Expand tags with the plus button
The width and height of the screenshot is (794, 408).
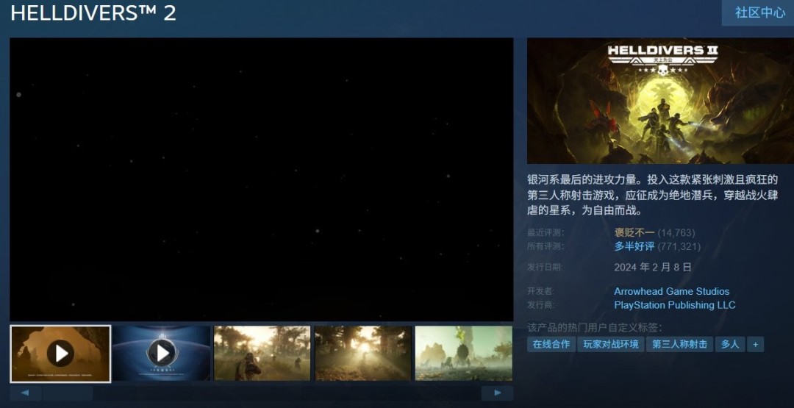click(x=755, y=344)
